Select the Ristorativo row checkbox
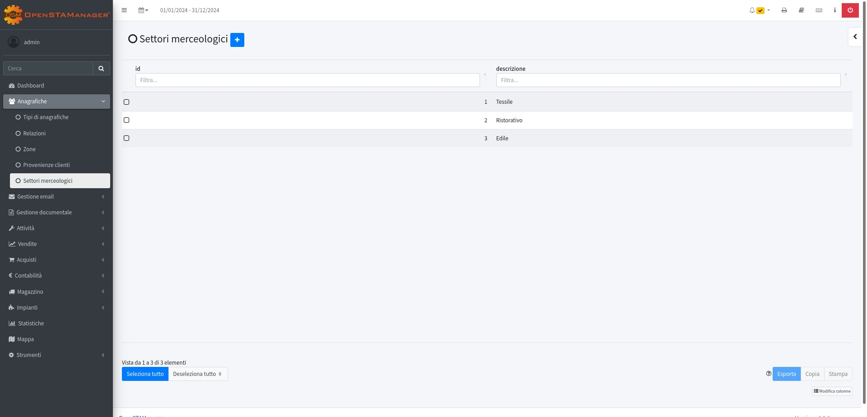 point(126,120)
